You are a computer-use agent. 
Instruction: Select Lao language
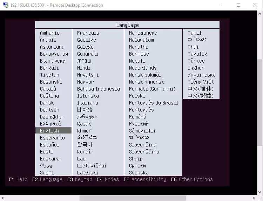click(x=81, y=159)
